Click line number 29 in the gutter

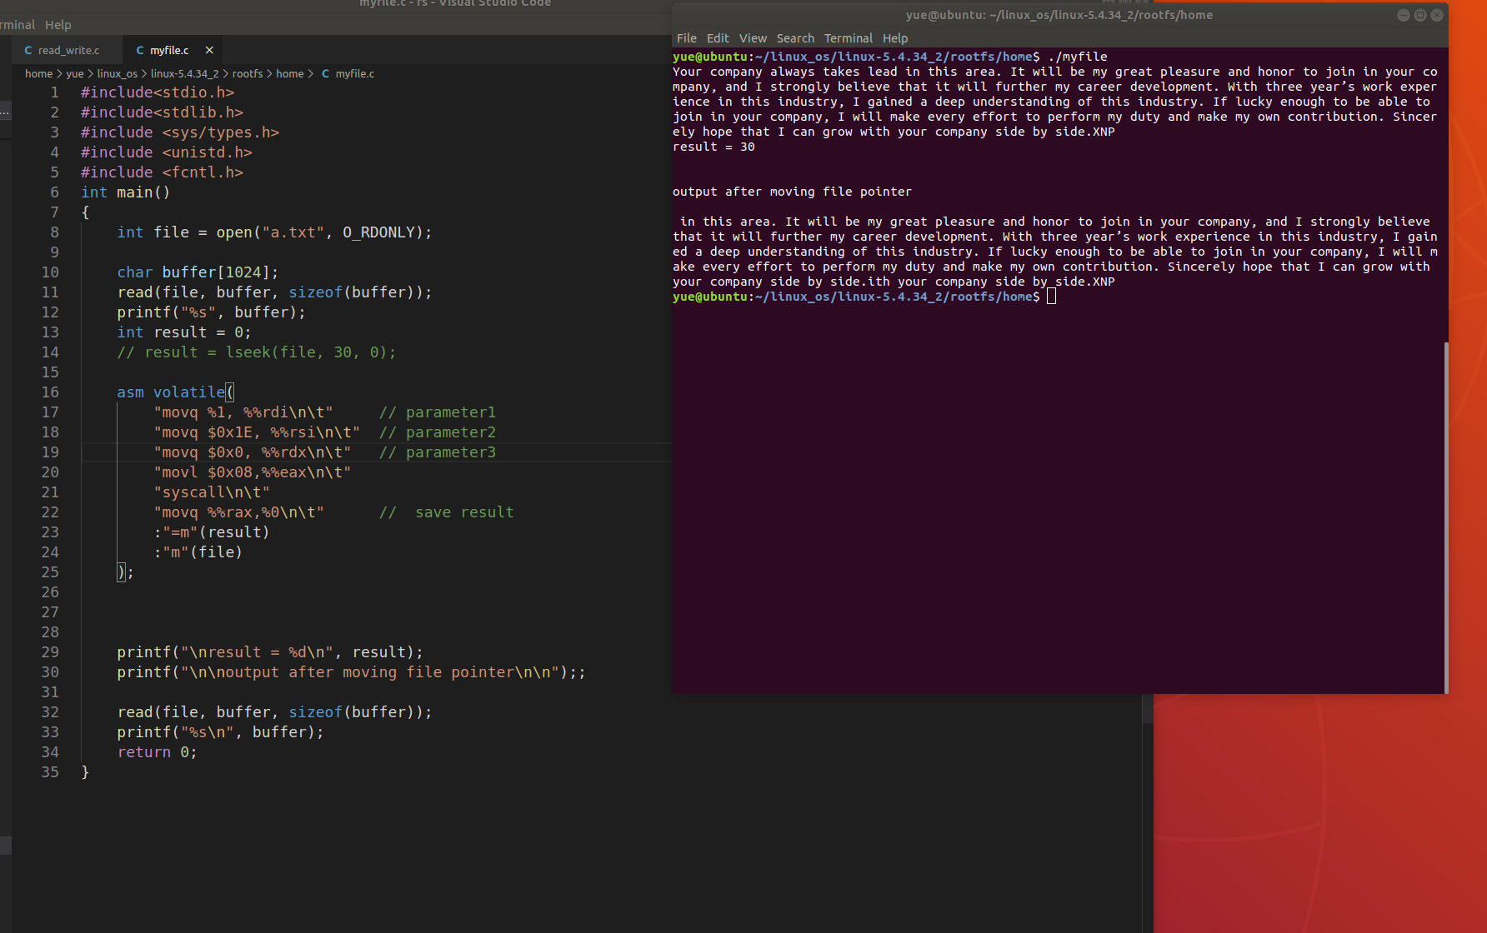(x=50, y=652)
